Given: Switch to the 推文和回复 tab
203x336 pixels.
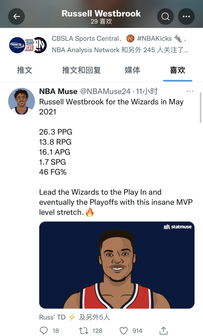Looking at the screenshot, I should coord(81,70).
